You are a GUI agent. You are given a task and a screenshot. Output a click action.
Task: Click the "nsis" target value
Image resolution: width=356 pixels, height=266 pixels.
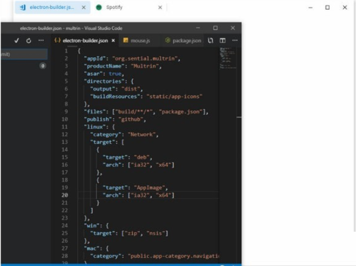pos(156,233)
